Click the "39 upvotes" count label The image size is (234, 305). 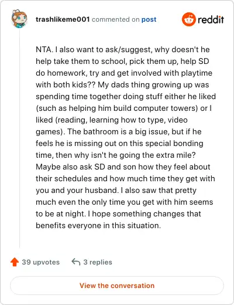tap(40, 262)
